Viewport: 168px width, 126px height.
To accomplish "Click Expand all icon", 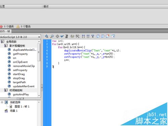I will (93, 36).
